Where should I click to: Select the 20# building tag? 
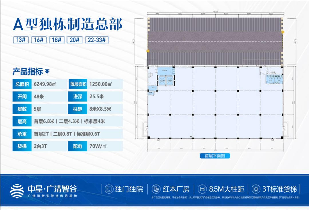(75, 40)
